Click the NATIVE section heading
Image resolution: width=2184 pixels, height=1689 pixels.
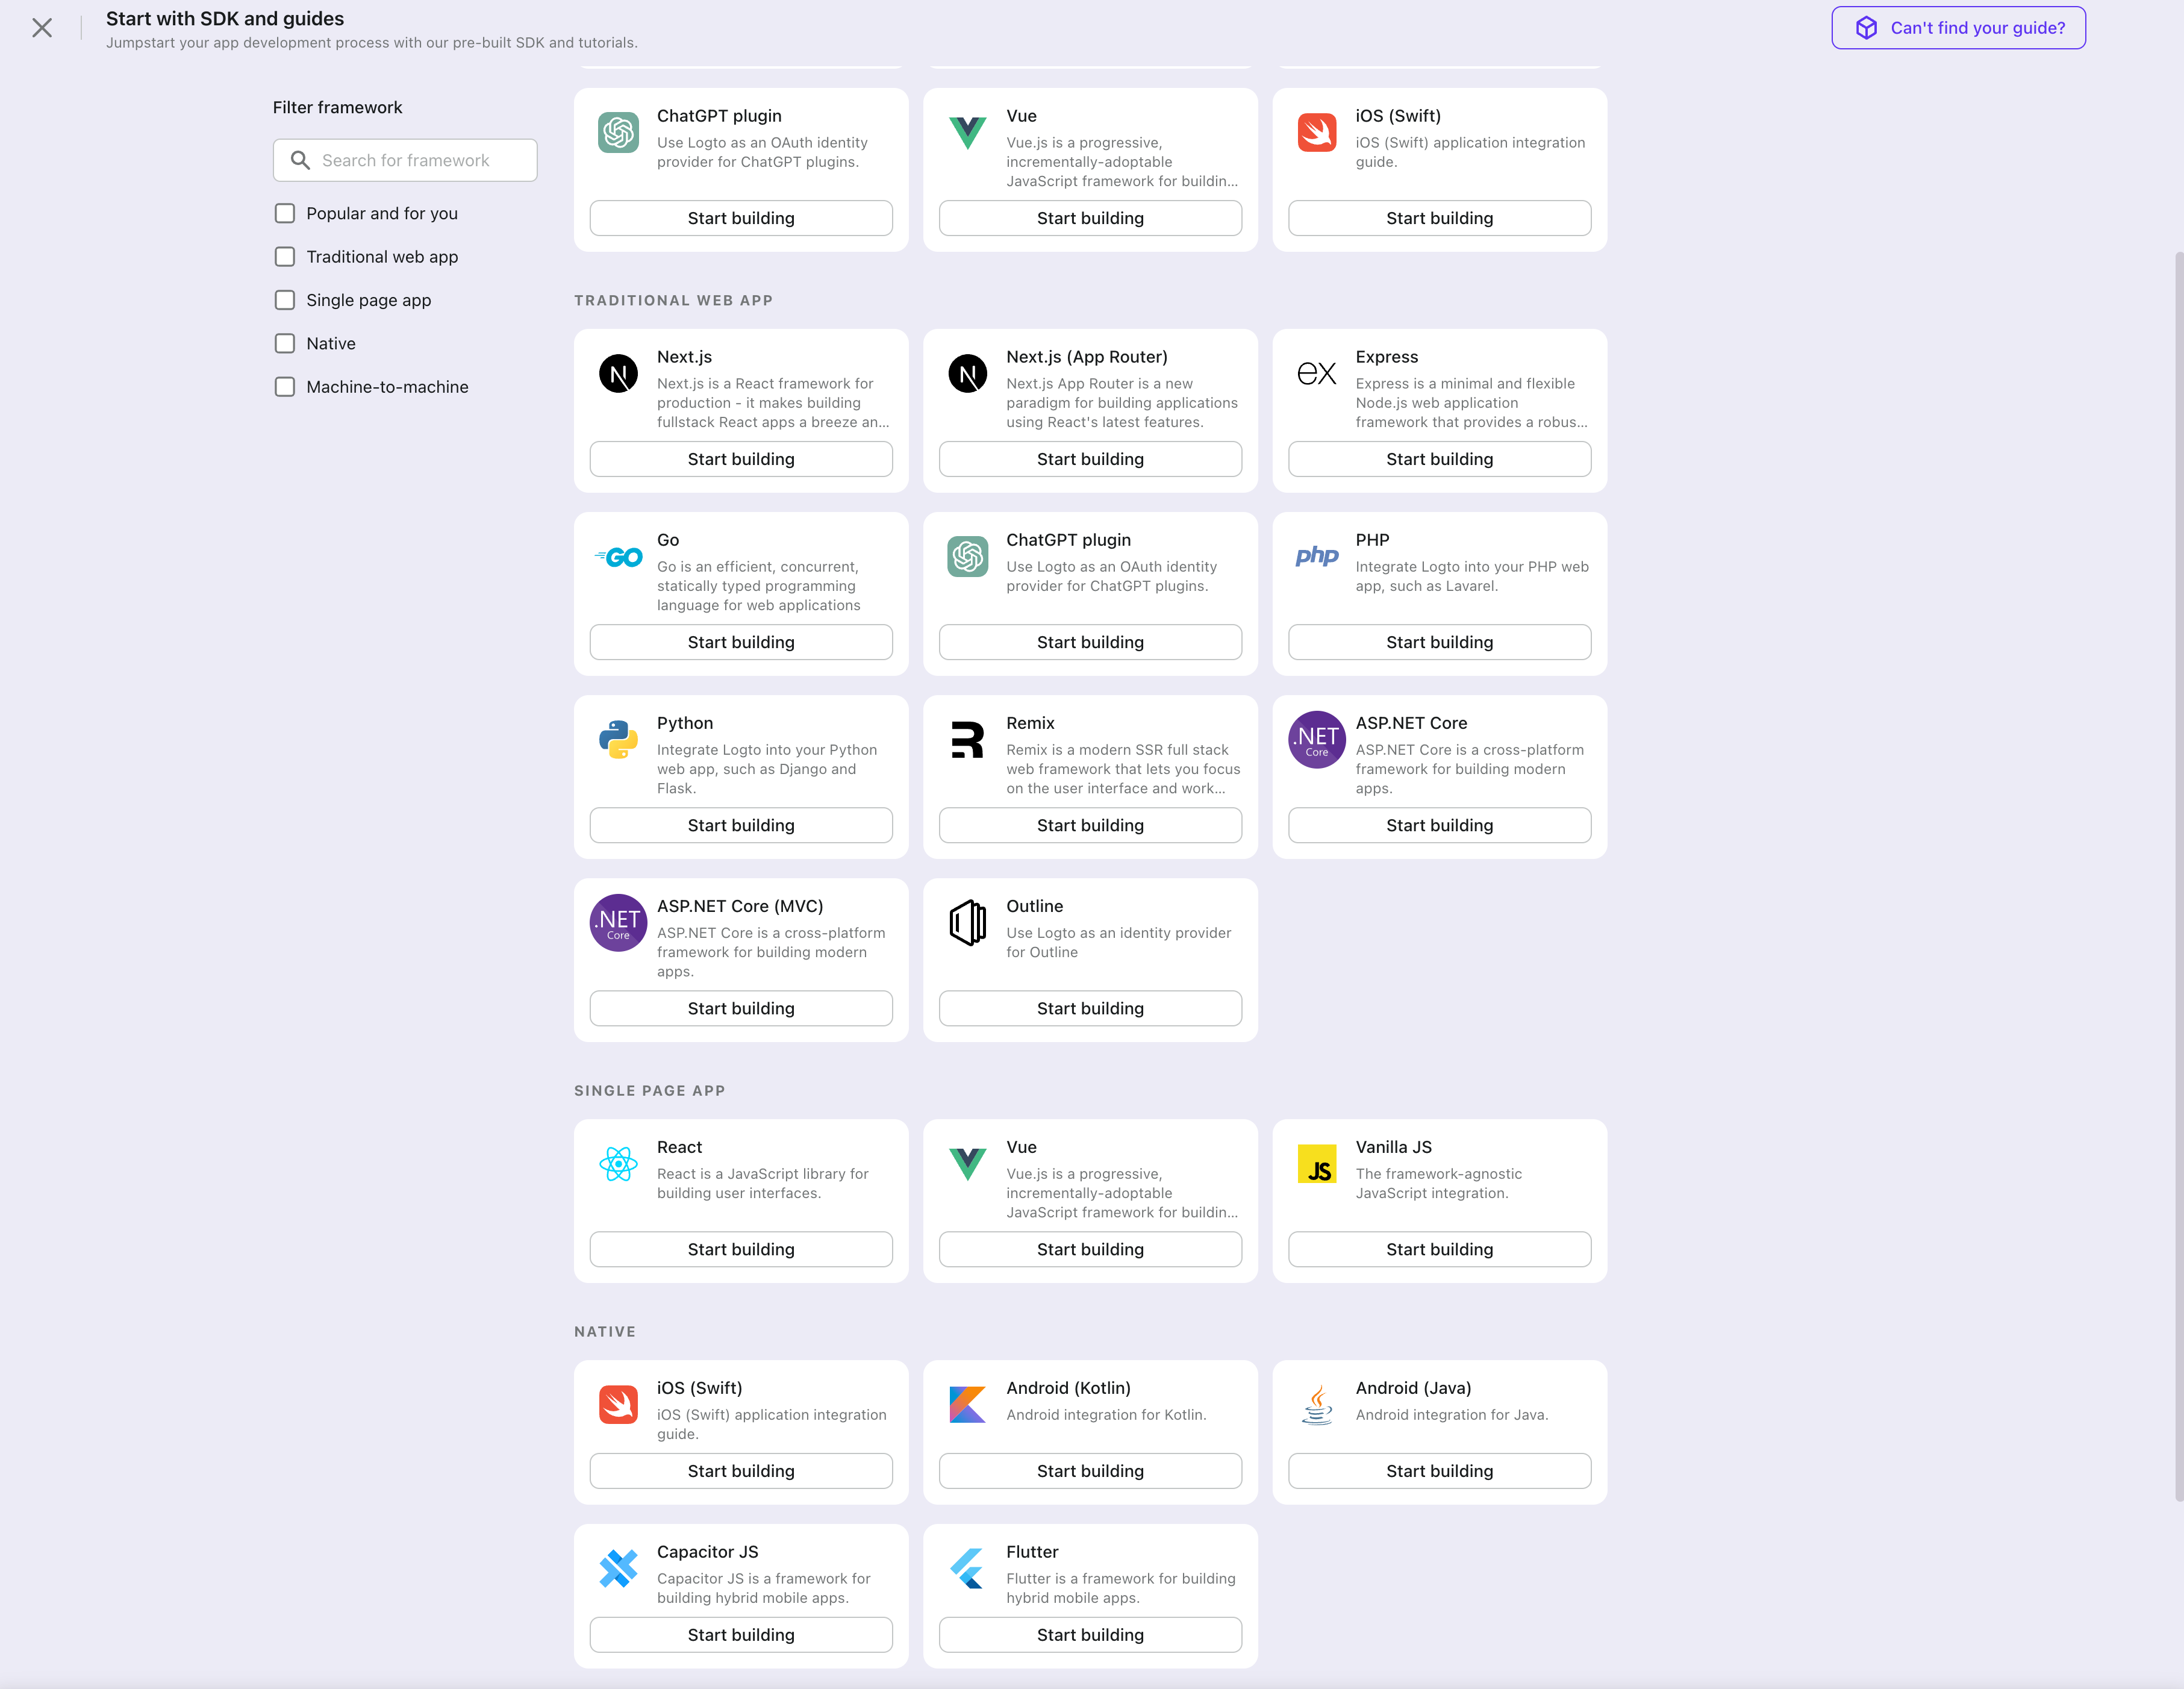point(605,1332)
